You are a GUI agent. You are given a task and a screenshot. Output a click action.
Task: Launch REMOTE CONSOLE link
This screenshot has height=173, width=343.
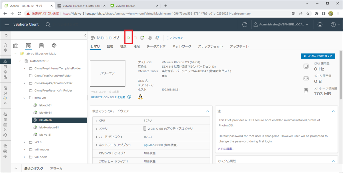point(108,97)
